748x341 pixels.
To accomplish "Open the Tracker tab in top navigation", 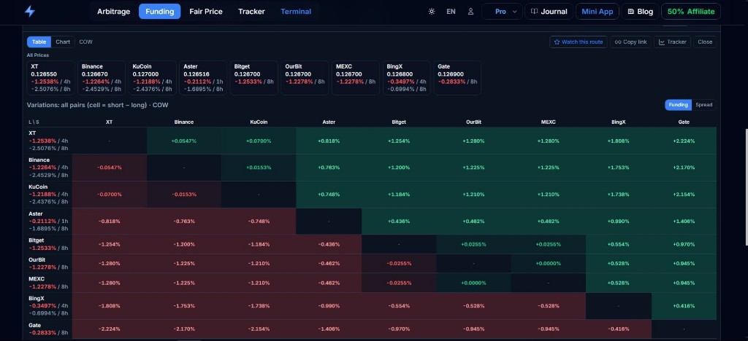I will coord(251,12).
